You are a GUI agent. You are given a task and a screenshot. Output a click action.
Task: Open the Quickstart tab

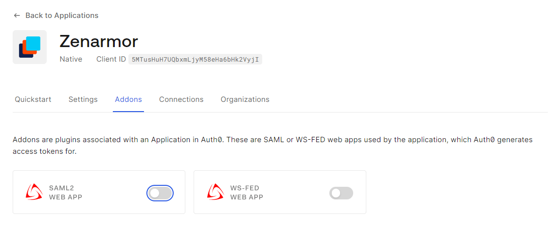tap(33, 99)
